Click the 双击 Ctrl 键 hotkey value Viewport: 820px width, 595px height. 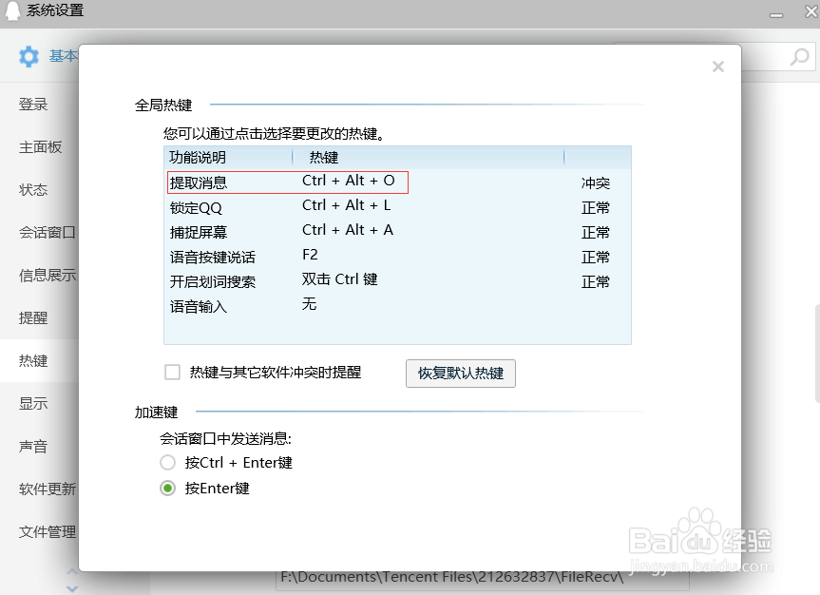(339, 279)
